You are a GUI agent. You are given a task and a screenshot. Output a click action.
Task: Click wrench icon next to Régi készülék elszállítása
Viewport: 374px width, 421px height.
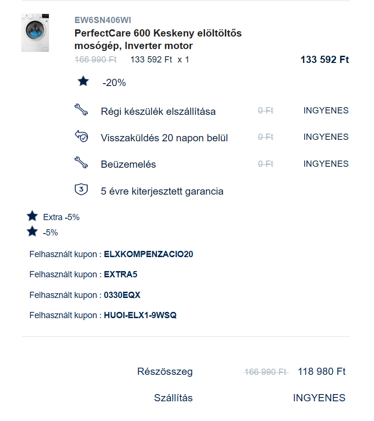click(x=81, y=110)
